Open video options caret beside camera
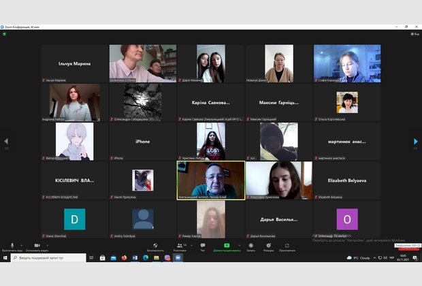 point(48,245)
